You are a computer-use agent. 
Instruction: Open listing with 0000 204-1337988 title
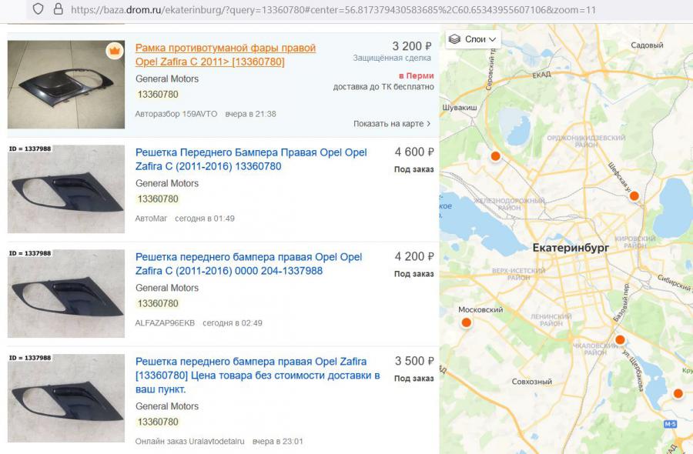point(249,264)
